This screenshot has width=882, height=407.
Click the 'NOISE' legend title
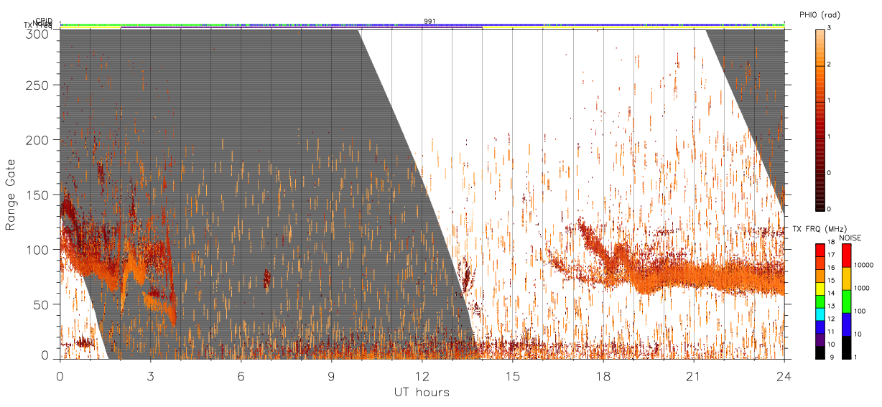850,238
